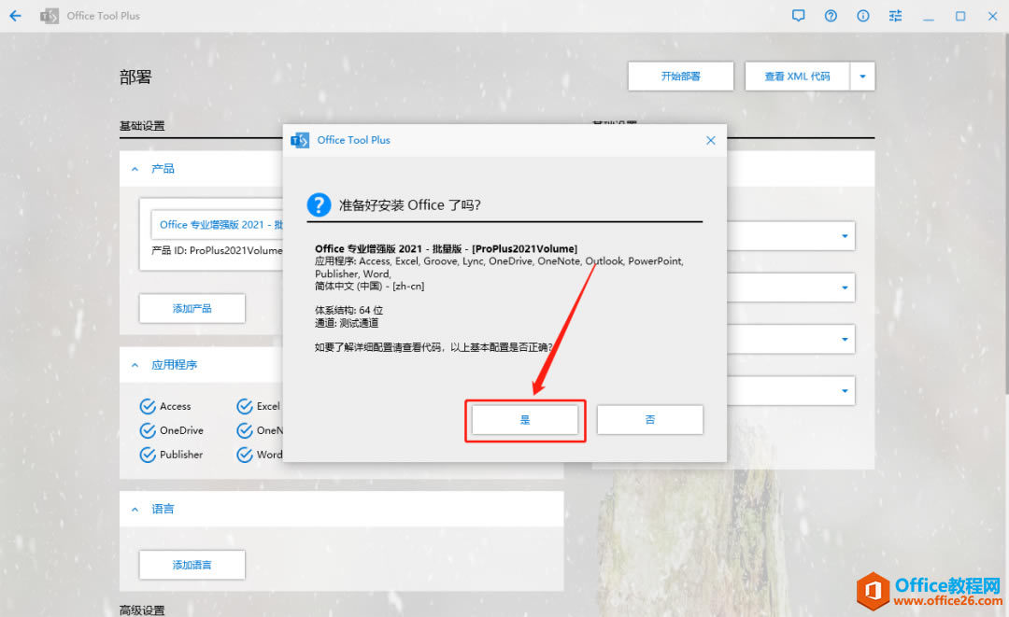Click the 准备好安装 Office 了吗? heading
Viewport: 1009px width, 617px height.
coord(410,205)
